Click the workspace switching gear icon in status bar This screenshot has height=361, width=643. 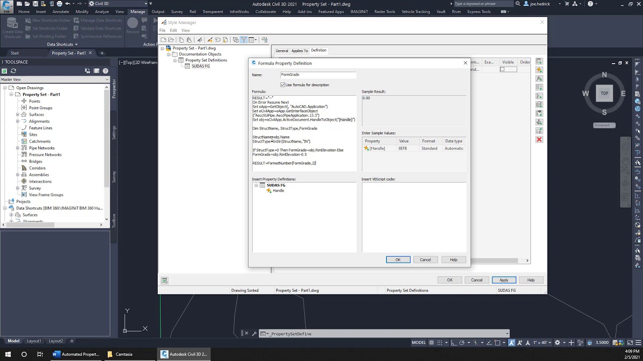[557, 342]
